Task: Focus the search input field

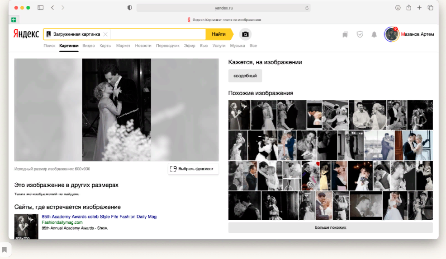Action: point(158,34)
